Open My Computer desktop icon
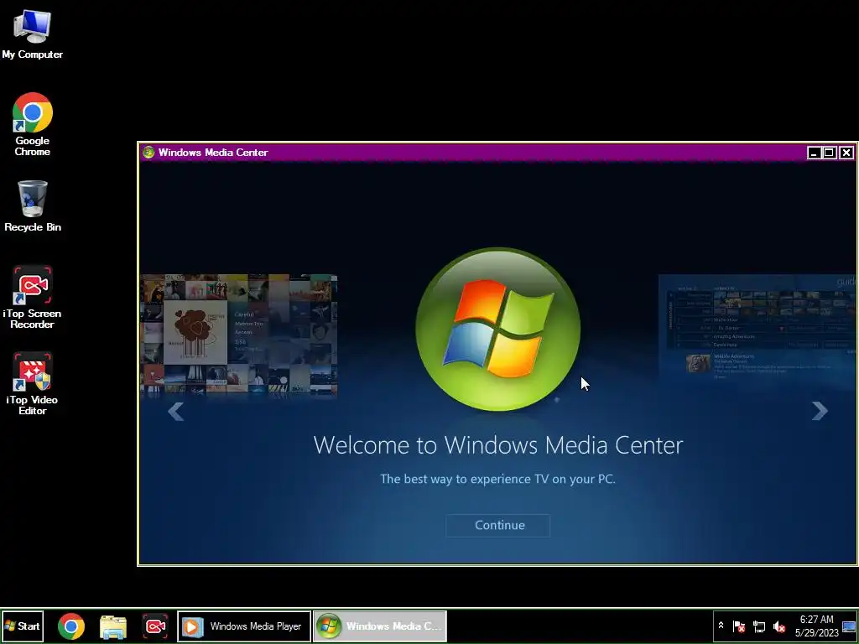859x644 pixels. click(x=33, y=34)
